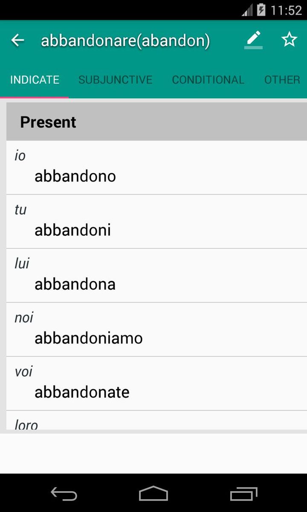Viewport: 307px width, 512px height.
Task: Tap the Present section header
Action: [156, 122]
